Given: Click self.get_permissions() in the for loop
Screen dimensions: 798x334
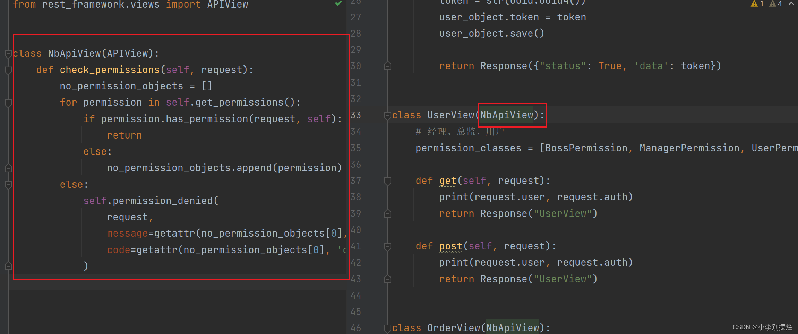Looking at the screenshot, I should coord(230,102).
